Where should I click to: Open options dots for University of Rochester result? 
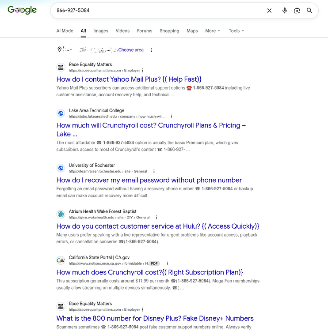click(154, 171)
